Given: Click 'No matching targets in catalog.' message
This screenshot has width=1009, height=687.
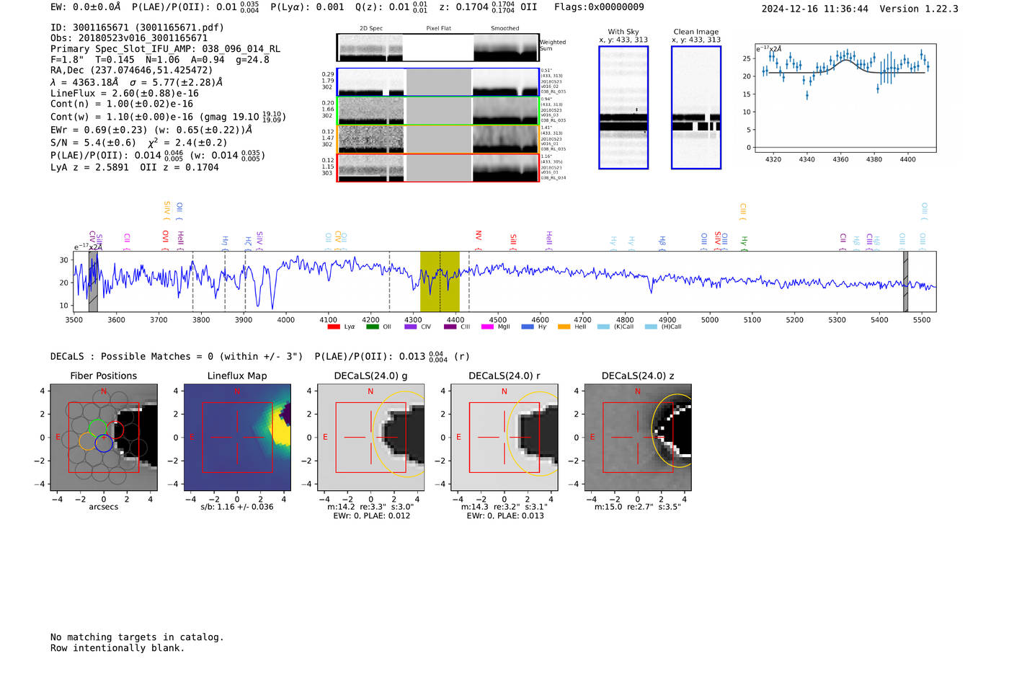Looking at the screenshot, I should [x=137, y=637].
